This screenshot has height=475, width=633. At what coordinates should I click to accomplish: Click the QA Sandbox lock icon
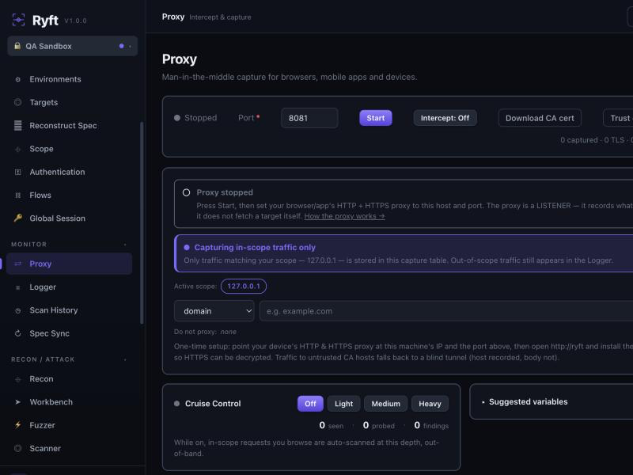point(17,46)
